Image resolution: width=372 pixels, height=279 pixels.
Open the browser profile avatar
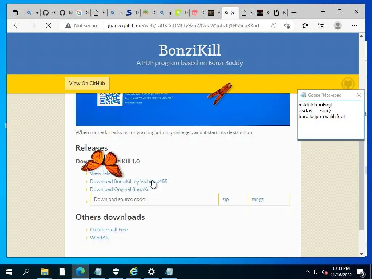coord(337,25)
